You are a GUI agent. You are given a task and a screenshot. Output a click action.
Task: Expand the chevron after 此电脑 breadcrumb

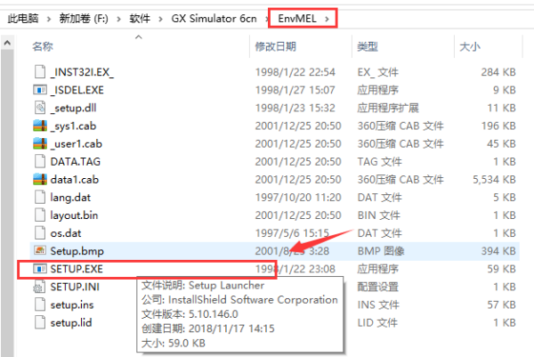[x=49, y=19]
